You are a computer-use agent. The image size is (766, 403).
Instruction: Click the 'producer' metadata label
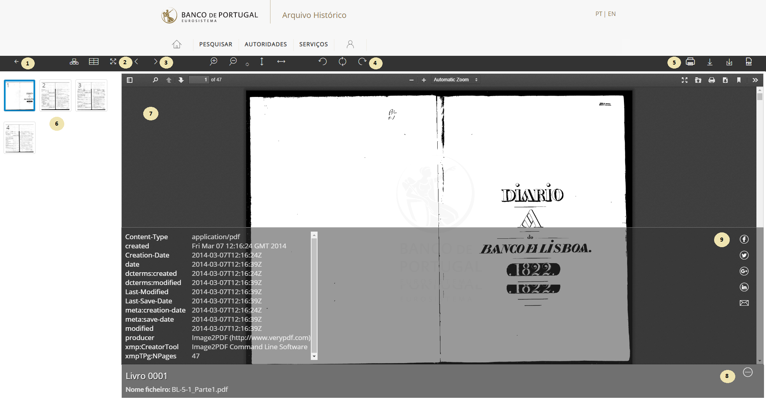(x=140, y=338)
